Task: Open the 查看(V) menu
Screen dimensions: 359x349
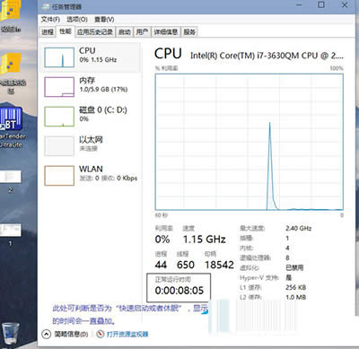Action: 104,20
